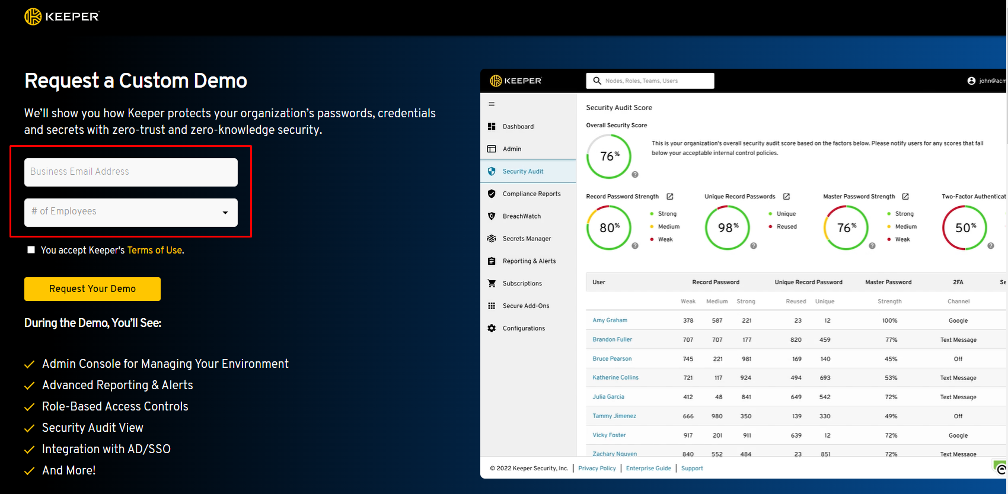The image size is (1008, 494).
Task: Click the Security Audit shield icon
Action: coord(492,171)
